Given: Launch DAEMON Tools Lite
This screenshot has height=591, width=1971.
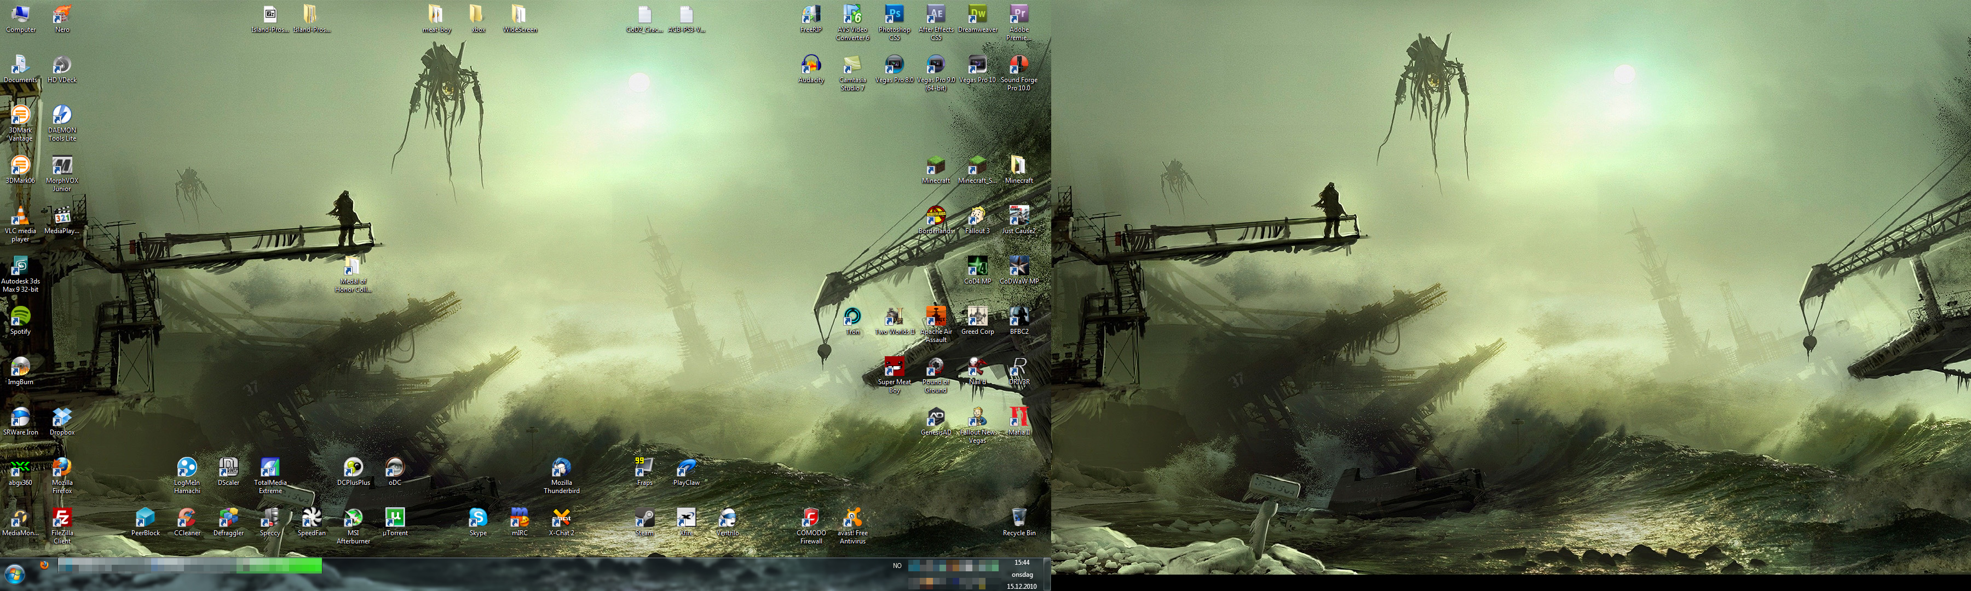Looking at the screenshot, I should [62, 123].
